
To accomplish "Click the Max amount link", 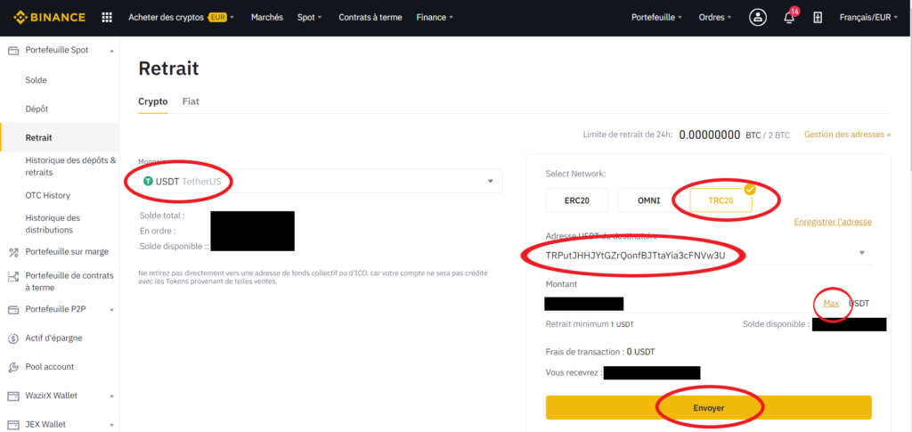I will [x=831, y=304].
